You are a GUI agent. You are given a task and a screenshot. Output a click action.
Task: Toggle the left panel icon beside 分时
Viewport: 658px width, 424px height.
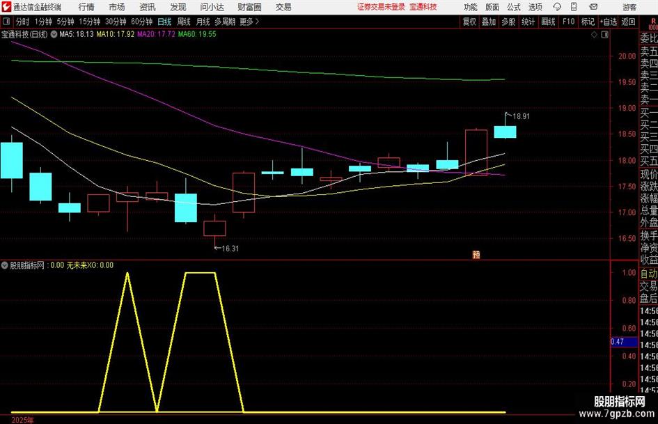(x=6, y=22)
